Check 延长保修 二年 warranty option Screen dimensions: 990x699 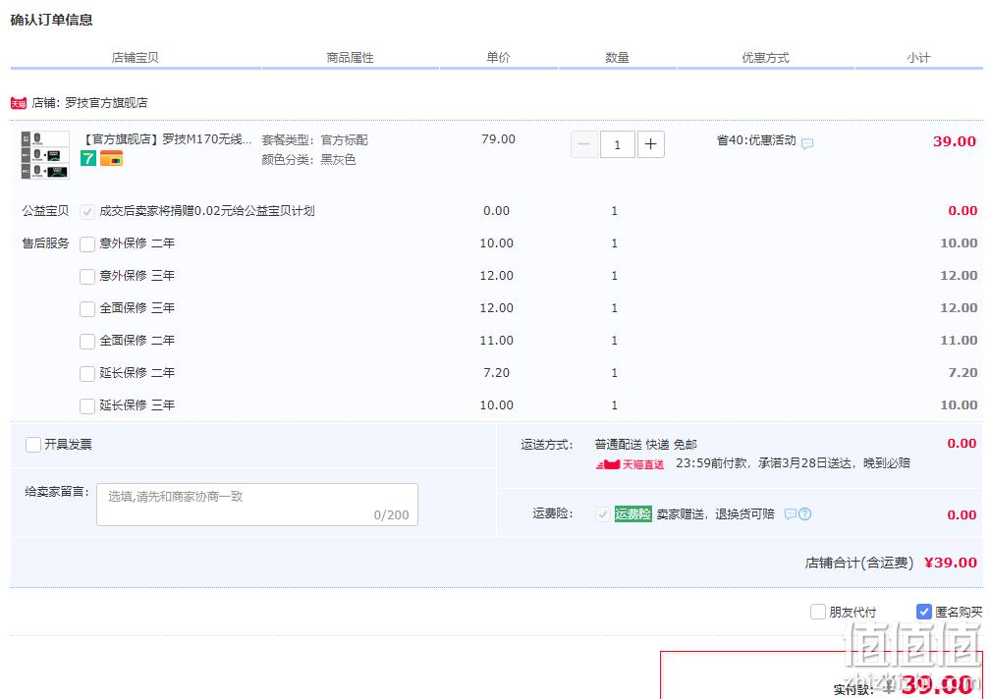click(x=87, y=374)
